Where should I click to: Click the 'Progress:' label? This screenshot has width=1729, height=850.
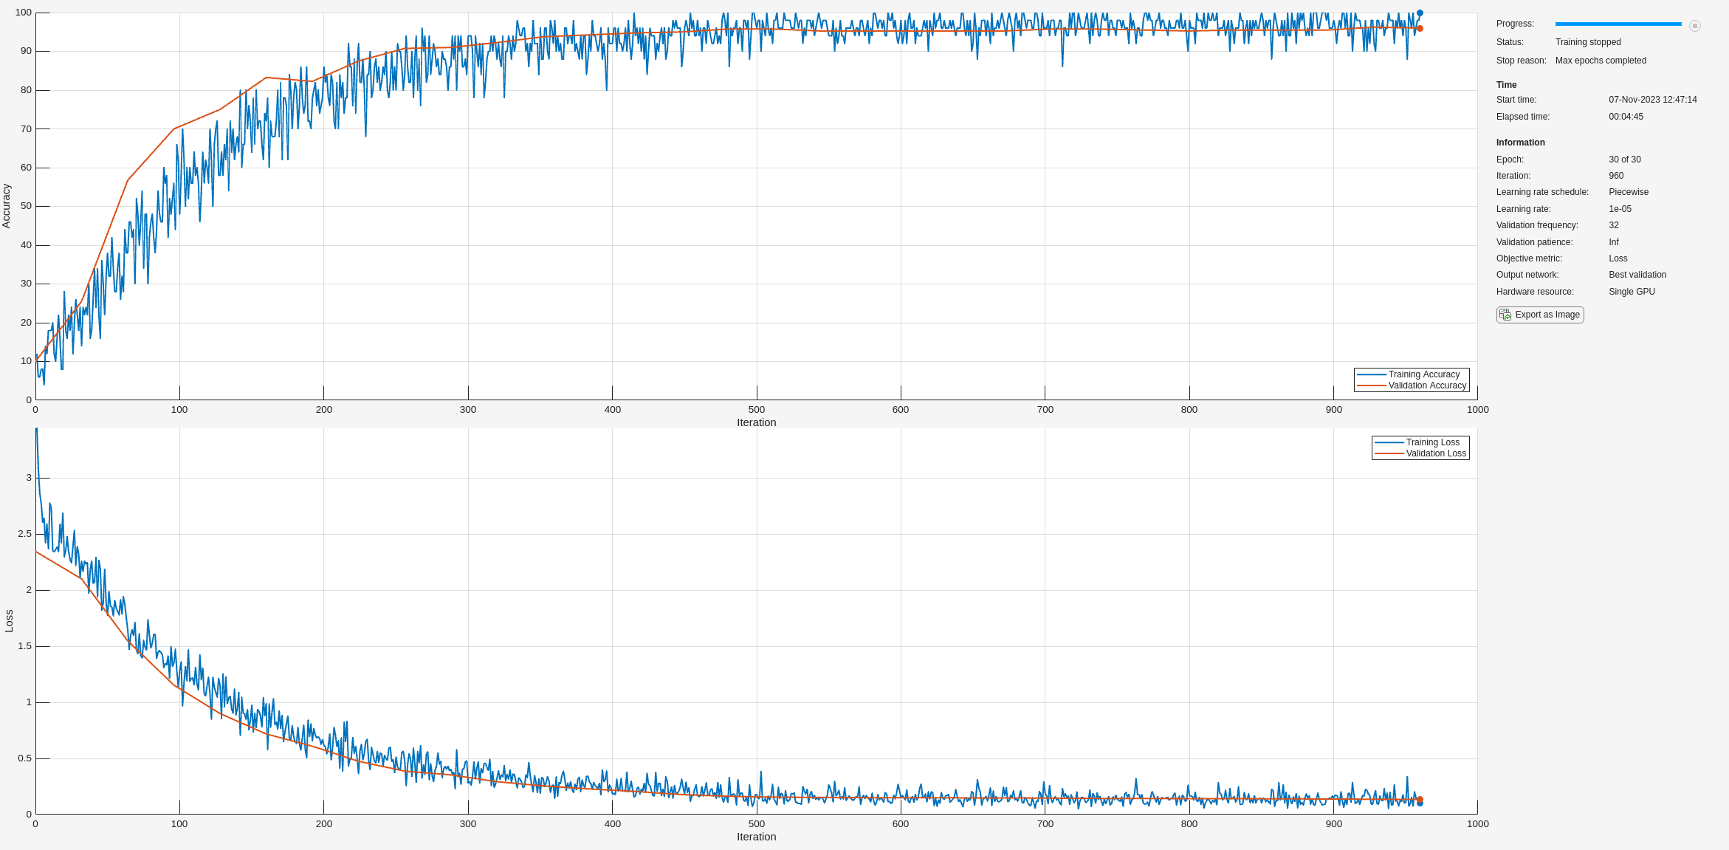point(1515,24)
